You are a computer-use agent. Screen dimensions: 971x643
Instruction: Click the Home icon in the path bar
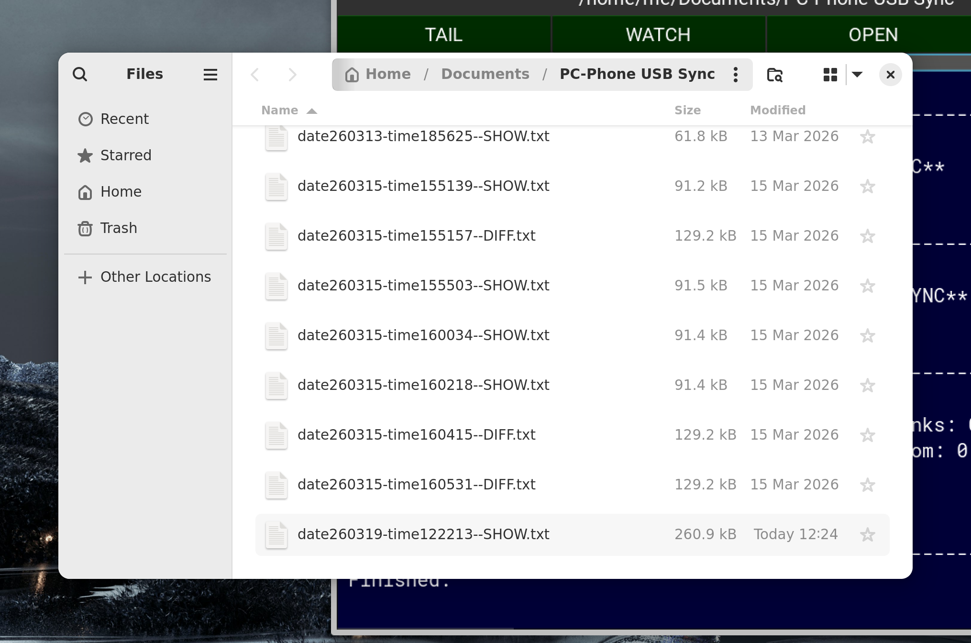point(352,75)
